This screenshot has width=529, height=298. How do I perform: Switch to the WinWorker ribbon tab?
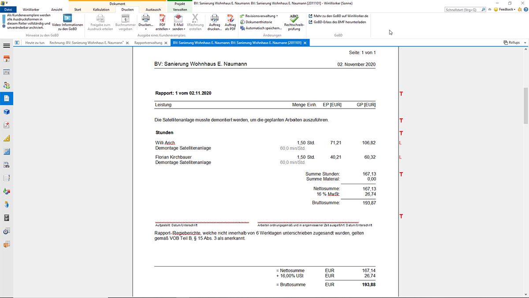click(31, 9)
